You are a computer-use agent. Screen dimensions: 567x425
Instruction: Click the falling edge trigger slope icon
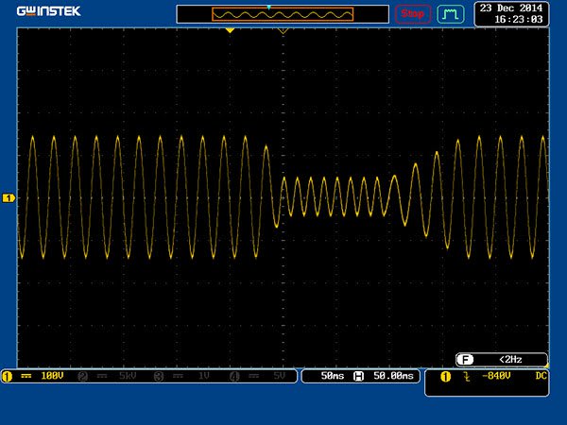tap(467, 377)
